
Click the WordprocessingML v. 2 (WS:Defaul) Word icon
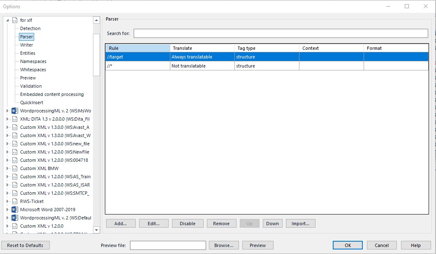pyautogui.click(x=15, y=217)
